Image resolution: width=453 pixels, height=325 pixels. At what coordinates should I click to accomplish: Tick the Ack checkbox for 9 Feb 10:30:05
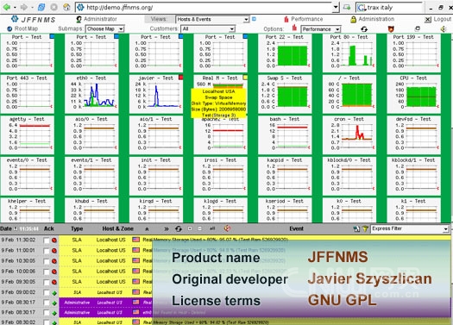(46, 261)
